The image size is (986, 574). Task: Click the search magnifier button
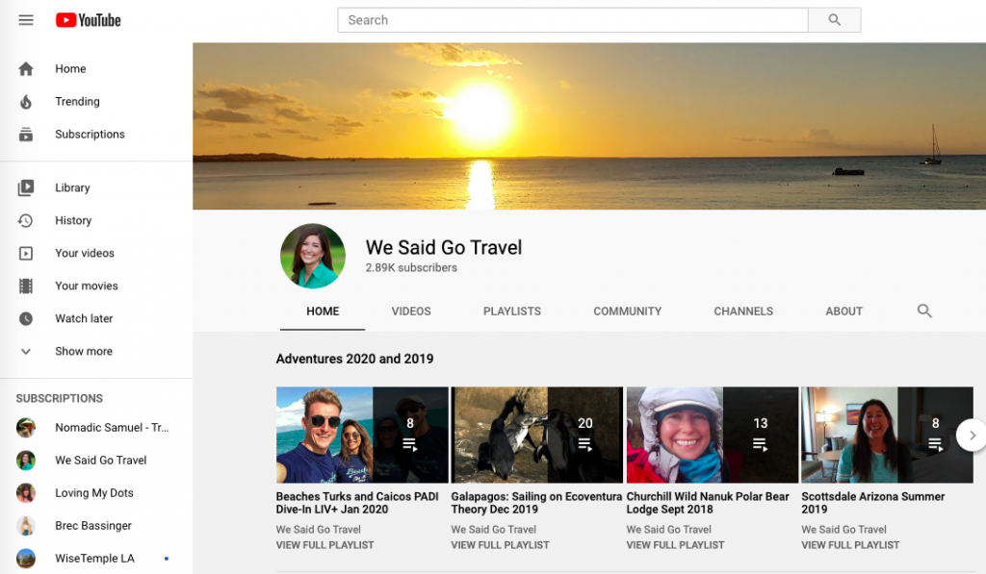click(x=834, y=20)
